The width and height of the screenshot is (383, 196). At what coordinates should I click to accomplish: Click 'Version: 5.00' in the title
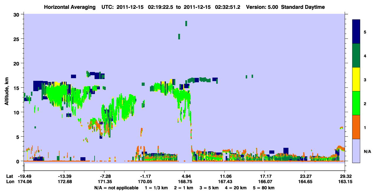pos(262,7)
